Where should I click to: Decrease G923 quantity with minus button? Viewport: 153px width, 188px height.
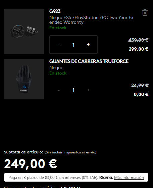click(59, 45)
